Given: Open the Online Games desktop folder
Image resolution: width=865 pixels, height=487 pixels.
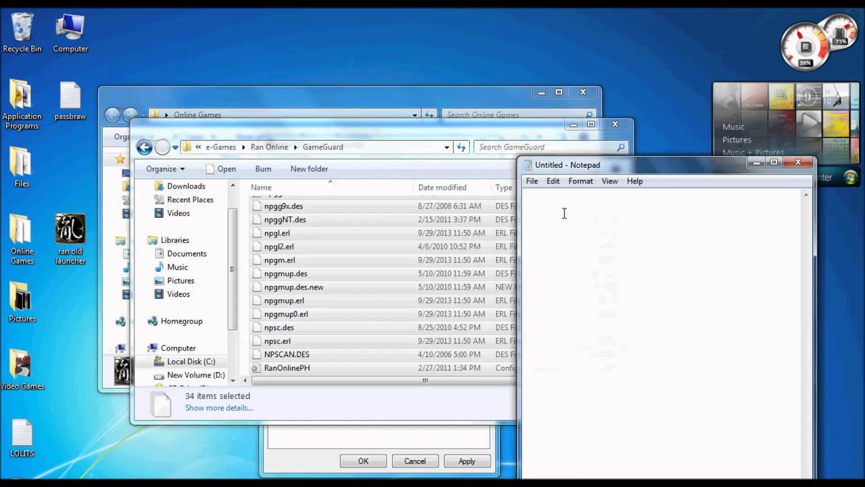Looking at the screenshot, I should click(22, 240).
